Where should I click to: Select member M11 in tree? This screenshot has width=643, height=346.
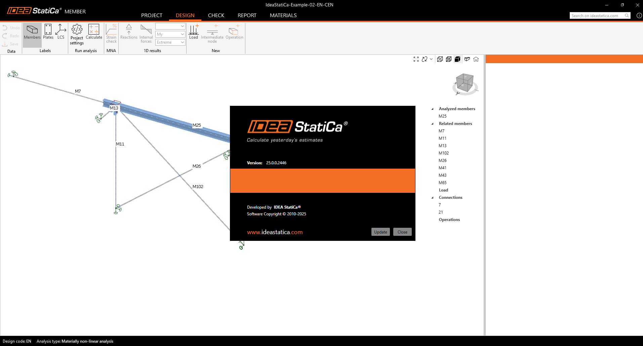442,138
